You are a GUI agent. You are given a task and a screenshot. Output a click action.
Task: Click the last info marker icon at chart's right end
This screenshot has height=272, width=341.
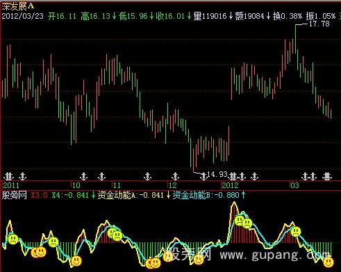tap(327, 176)
